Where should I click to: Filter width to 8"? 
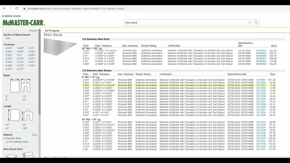point(7,100)
